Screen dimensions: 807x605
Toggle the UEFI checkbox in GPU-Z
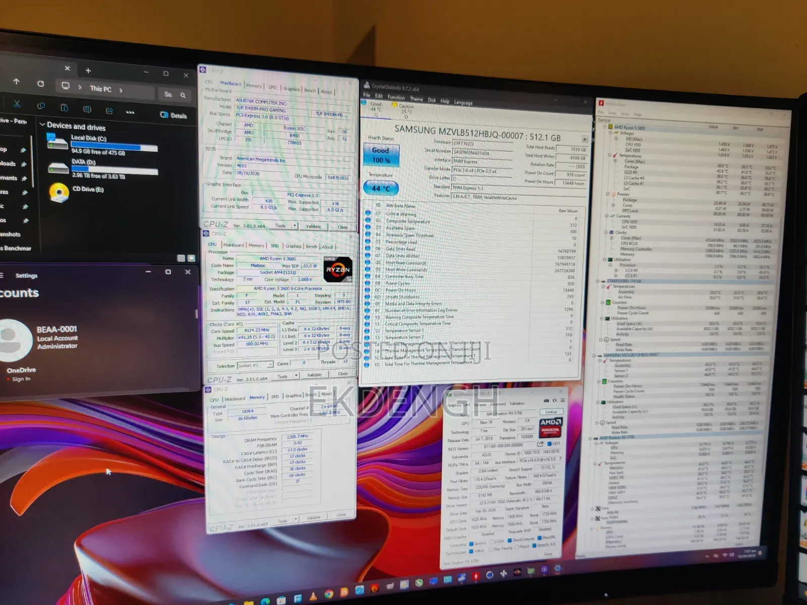coord(549,444)
